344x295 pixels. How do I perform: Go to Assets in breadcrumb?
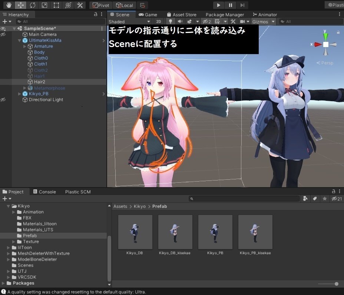[120, 206]
